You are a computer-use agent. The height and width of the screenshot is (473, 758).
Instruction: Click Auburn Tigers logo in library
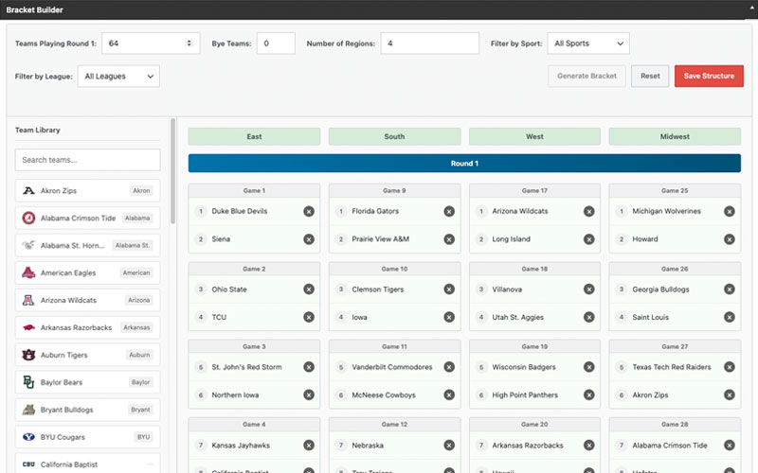[x=28, y=355]
